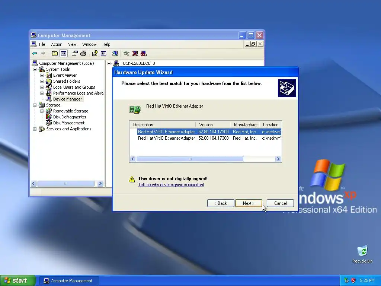
Task: Expand the Services and Applications node
Action: coord(35,129)
